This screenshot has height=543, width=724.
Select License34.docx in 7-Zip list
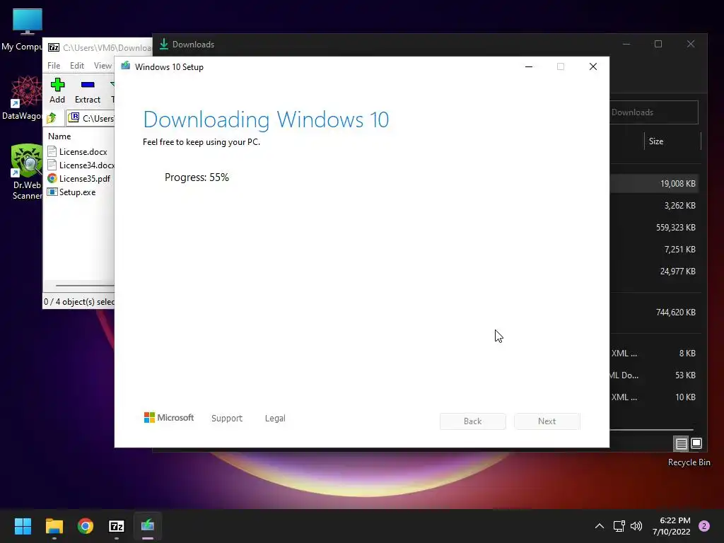coord(81,165)
